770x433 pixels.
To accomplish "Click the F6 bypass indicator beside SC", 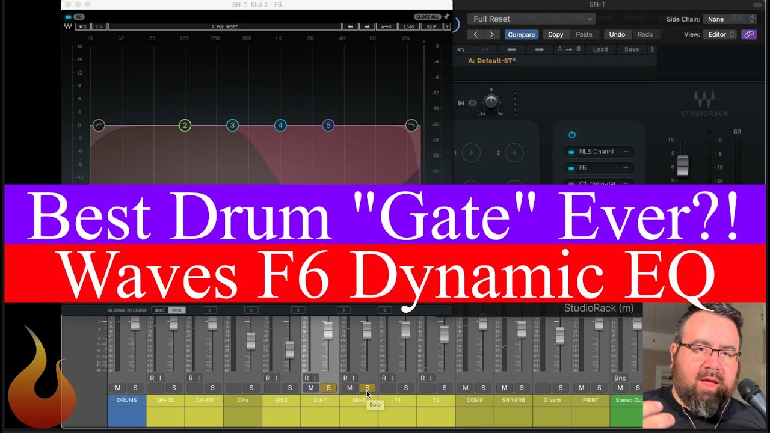I will point(67,17).
